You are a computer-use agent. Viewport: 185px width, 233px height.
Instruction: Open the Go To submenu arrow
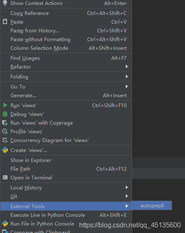tap(127, 86)
